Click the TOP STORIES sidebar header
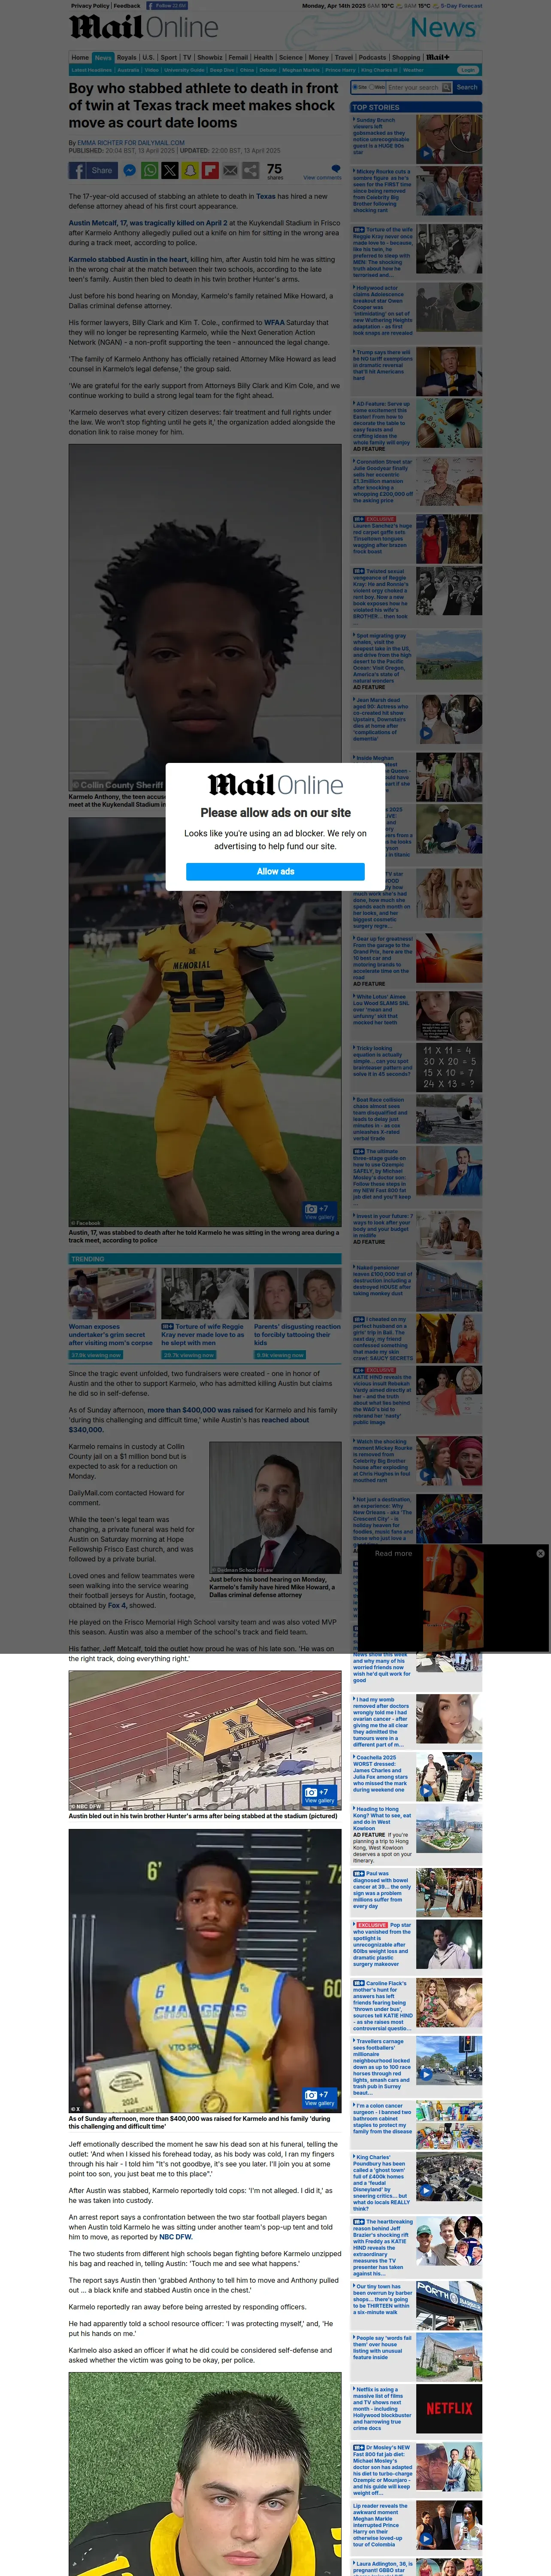 [416, 107]
